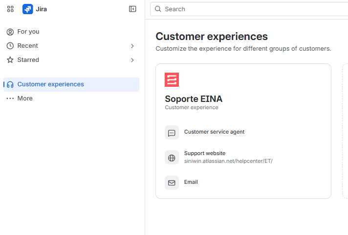Click the Email envelope icon

click(x=172, y=183)
